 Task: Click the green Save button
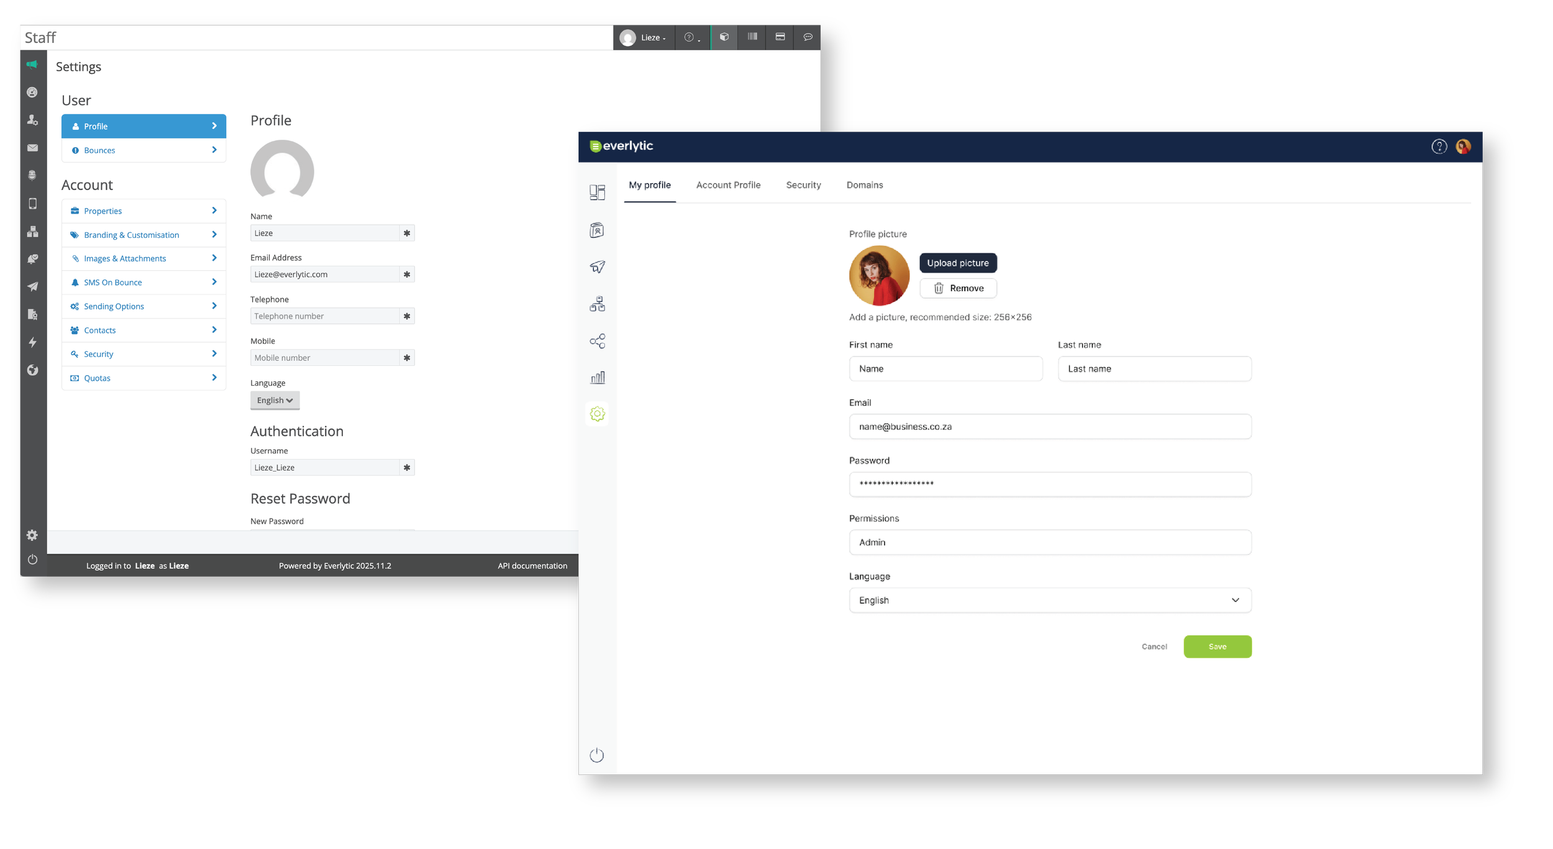tap(1217, 647)
